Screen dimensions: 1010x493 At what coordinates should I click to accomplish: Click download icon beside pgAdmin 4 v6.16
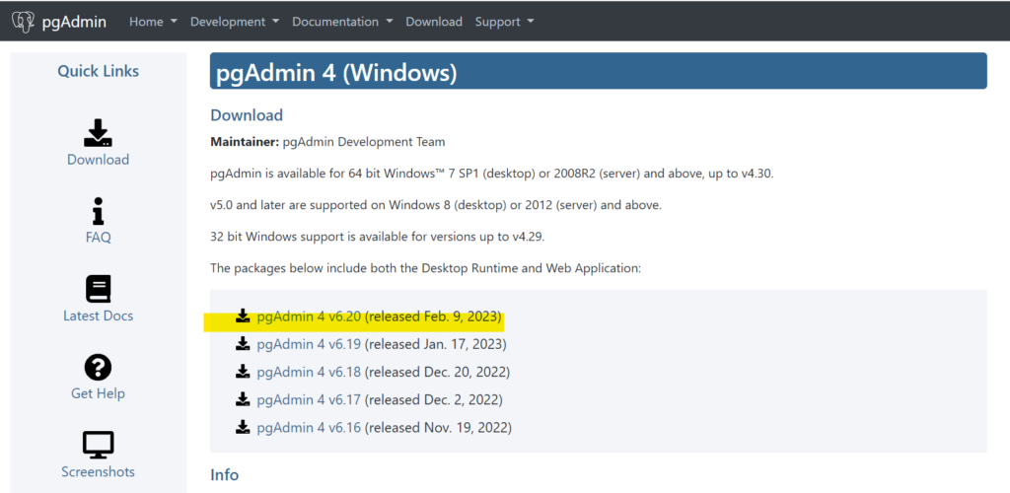[x=243, y=427]
